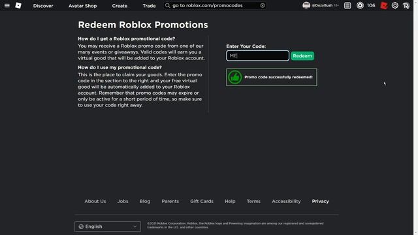Click the 106 Robux balance

click(x=371, y=5)
